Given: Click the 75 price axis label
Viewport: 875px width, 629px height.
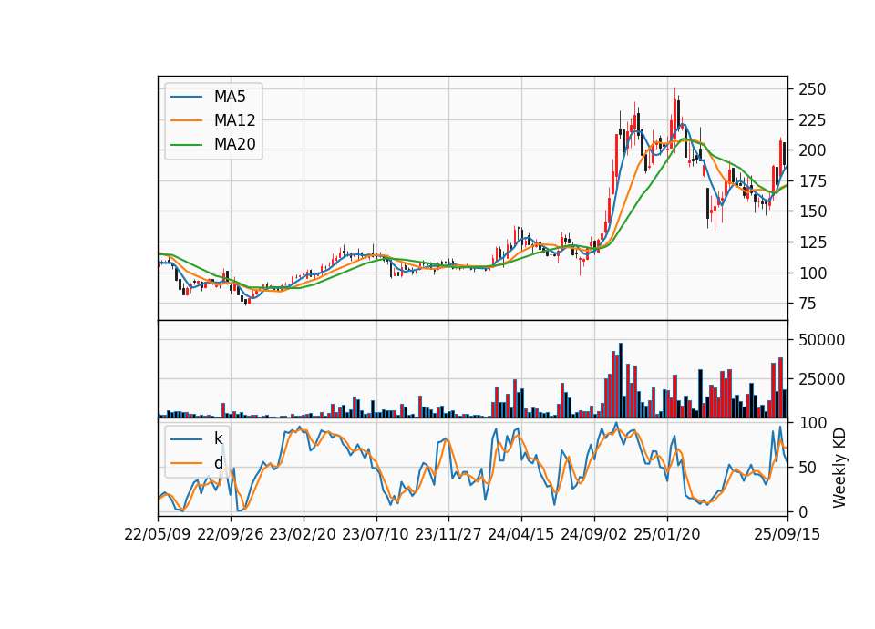Looking at the screenshot, I should (808, 304).
